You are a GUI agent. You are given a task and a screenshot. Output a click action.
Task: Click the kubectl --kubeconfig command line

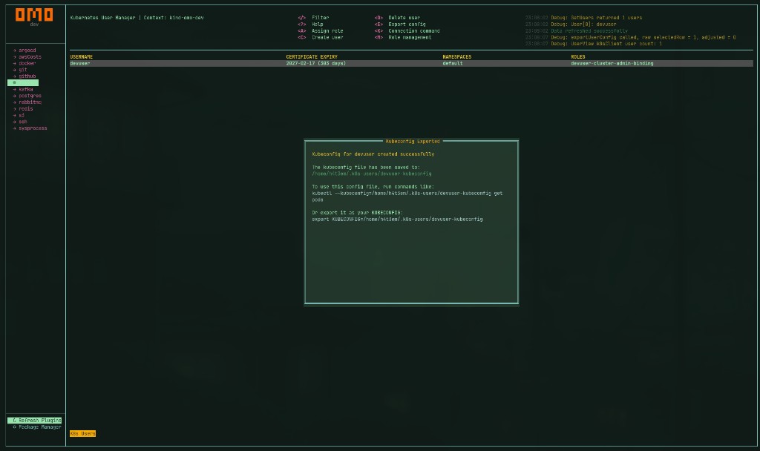pos(407,196)
